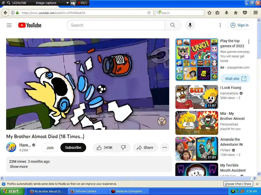261x195 pixels.
Task: Click the taskbar clock 8:36 AM
Action: coord(252,191)
